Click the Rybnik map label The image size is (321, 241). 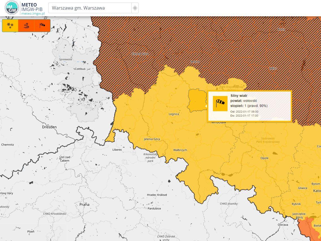click(296, 204)
